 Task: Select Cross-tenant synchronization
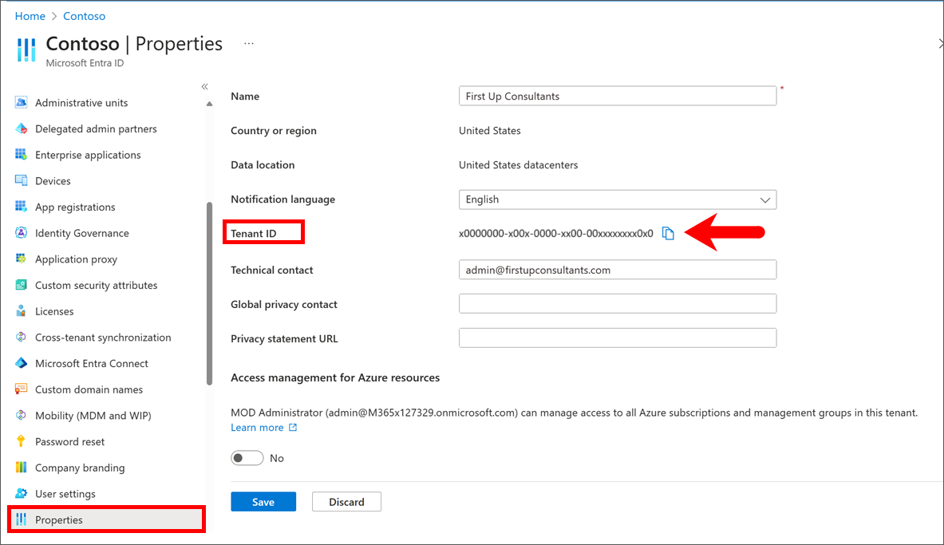pos(103,338)
